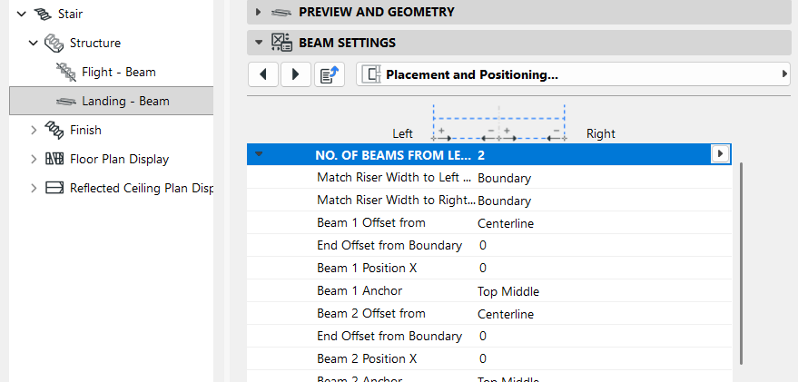Click the Stair tree item label

[x=70, y=14]
